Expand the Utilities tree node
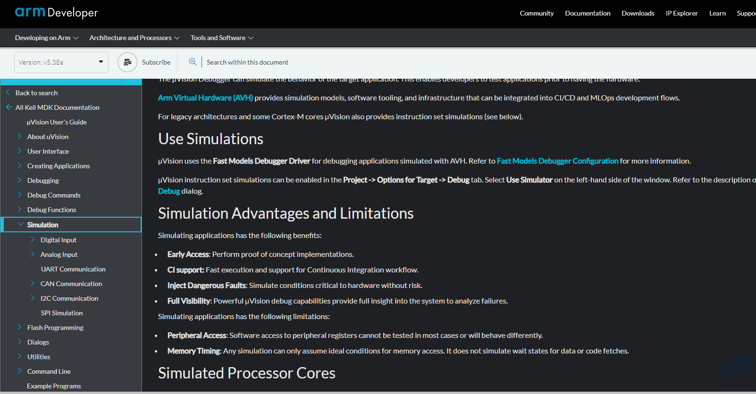Image resolution: width=756 pixels, height=394 pixels. [x=19, y=356]
